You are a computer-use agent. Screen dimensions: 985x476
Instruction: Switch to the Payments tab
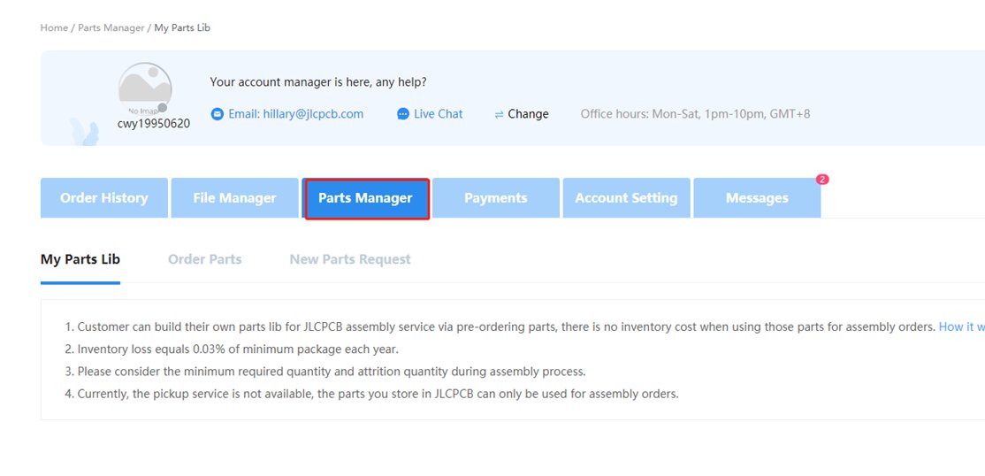(496, 198)
